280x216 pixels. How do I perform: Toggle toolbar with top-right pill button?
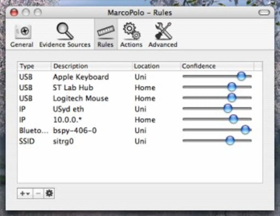(264, 13)
